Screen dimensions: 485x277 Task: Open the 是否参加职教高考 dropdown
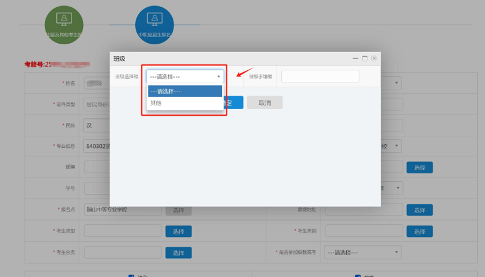click(x=363, y=252)
